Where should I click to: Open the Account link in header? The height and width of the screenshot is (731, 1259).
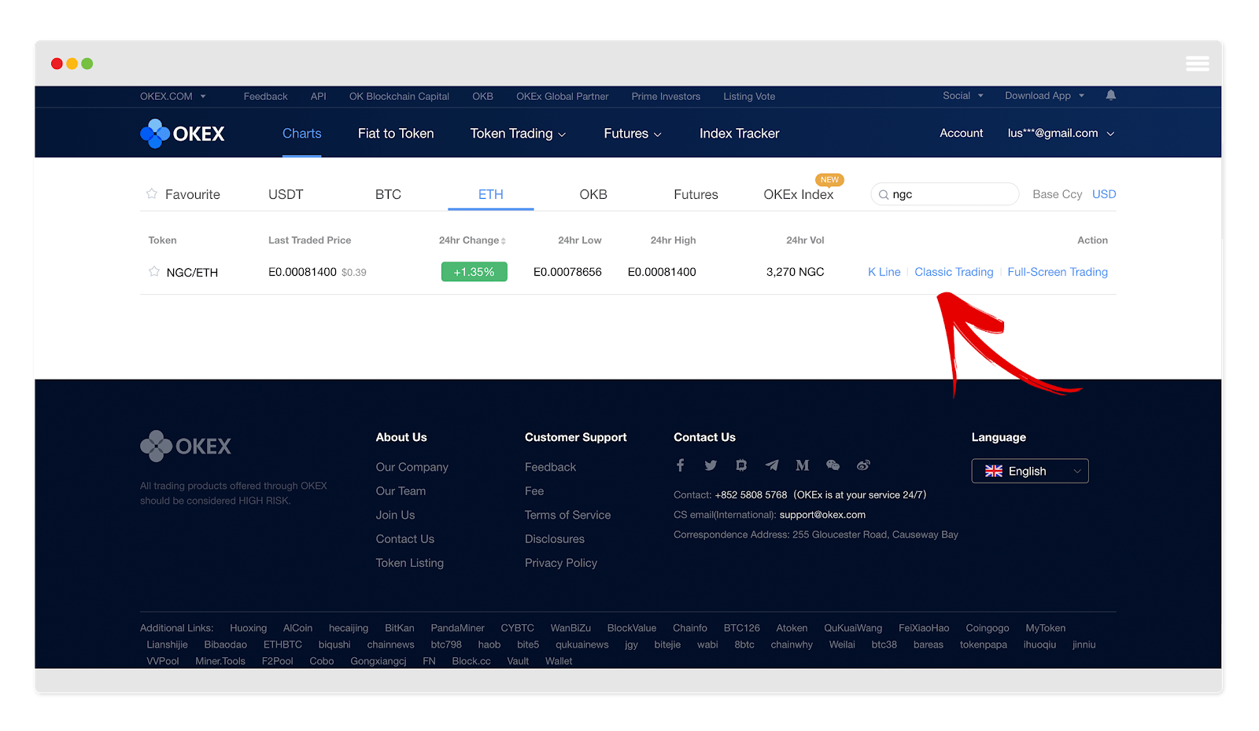(x=961, y=134)
